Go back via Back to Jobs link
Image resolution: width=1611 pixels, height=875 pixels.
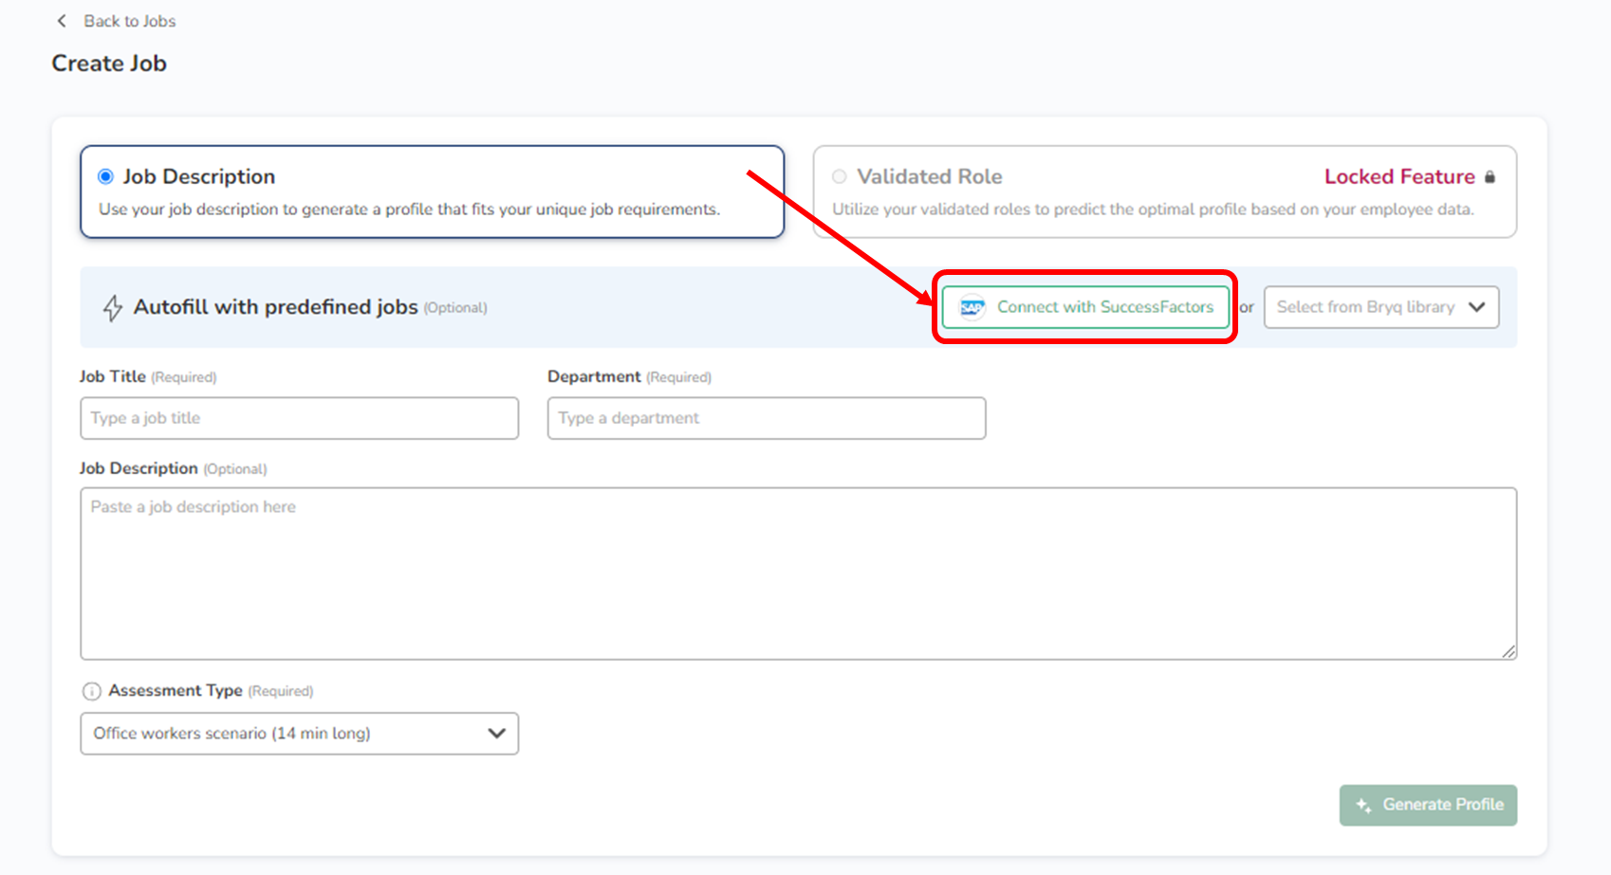pyautogui.click(x=129, y=21)
